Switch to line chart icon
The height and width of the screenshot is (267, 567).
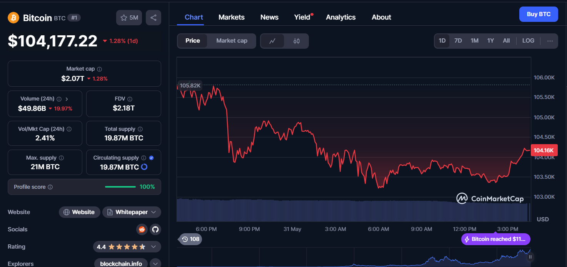[272, 41]
